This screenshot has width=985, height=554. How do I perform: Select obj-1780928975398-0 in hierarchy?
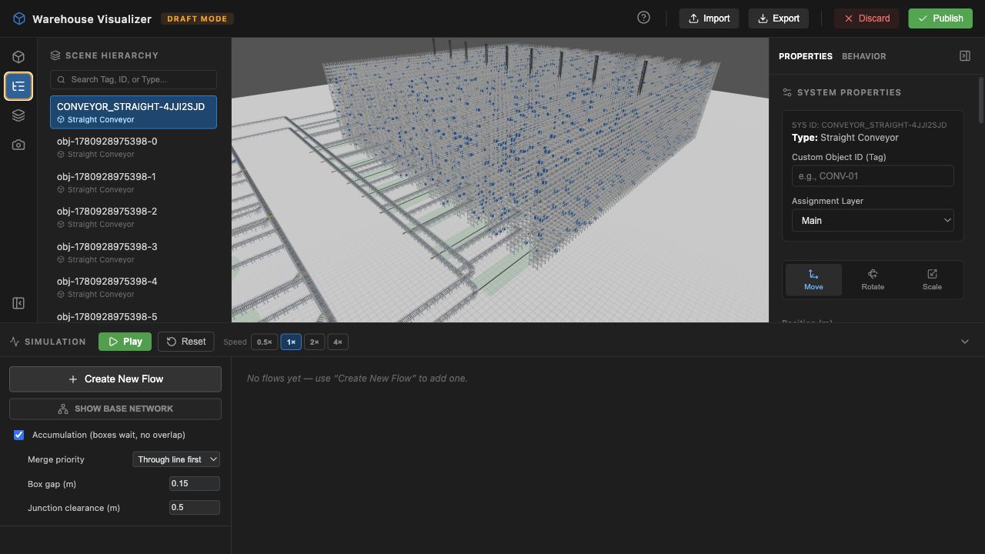point(133,147)
